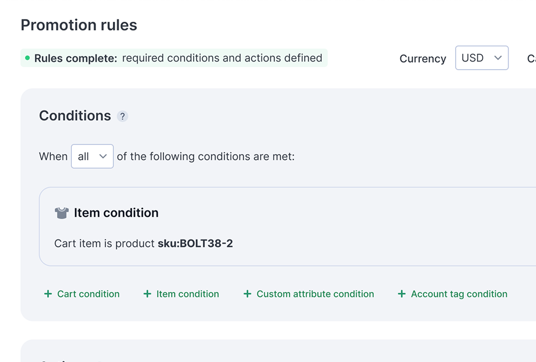Click the sku:BOLT38-2 product text
The height and width of the screenshot is (362, 536).
tap(195, 244)
